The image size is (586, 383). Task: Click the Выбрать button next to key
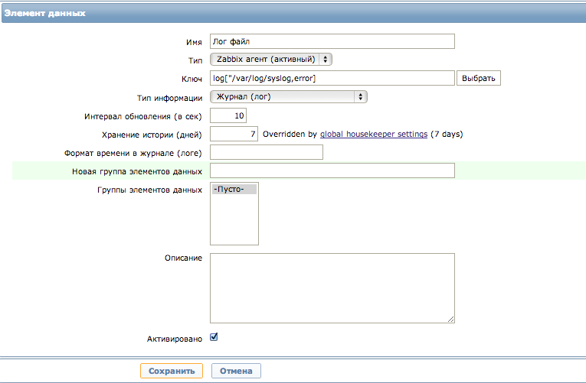click(x=478, y=78)
